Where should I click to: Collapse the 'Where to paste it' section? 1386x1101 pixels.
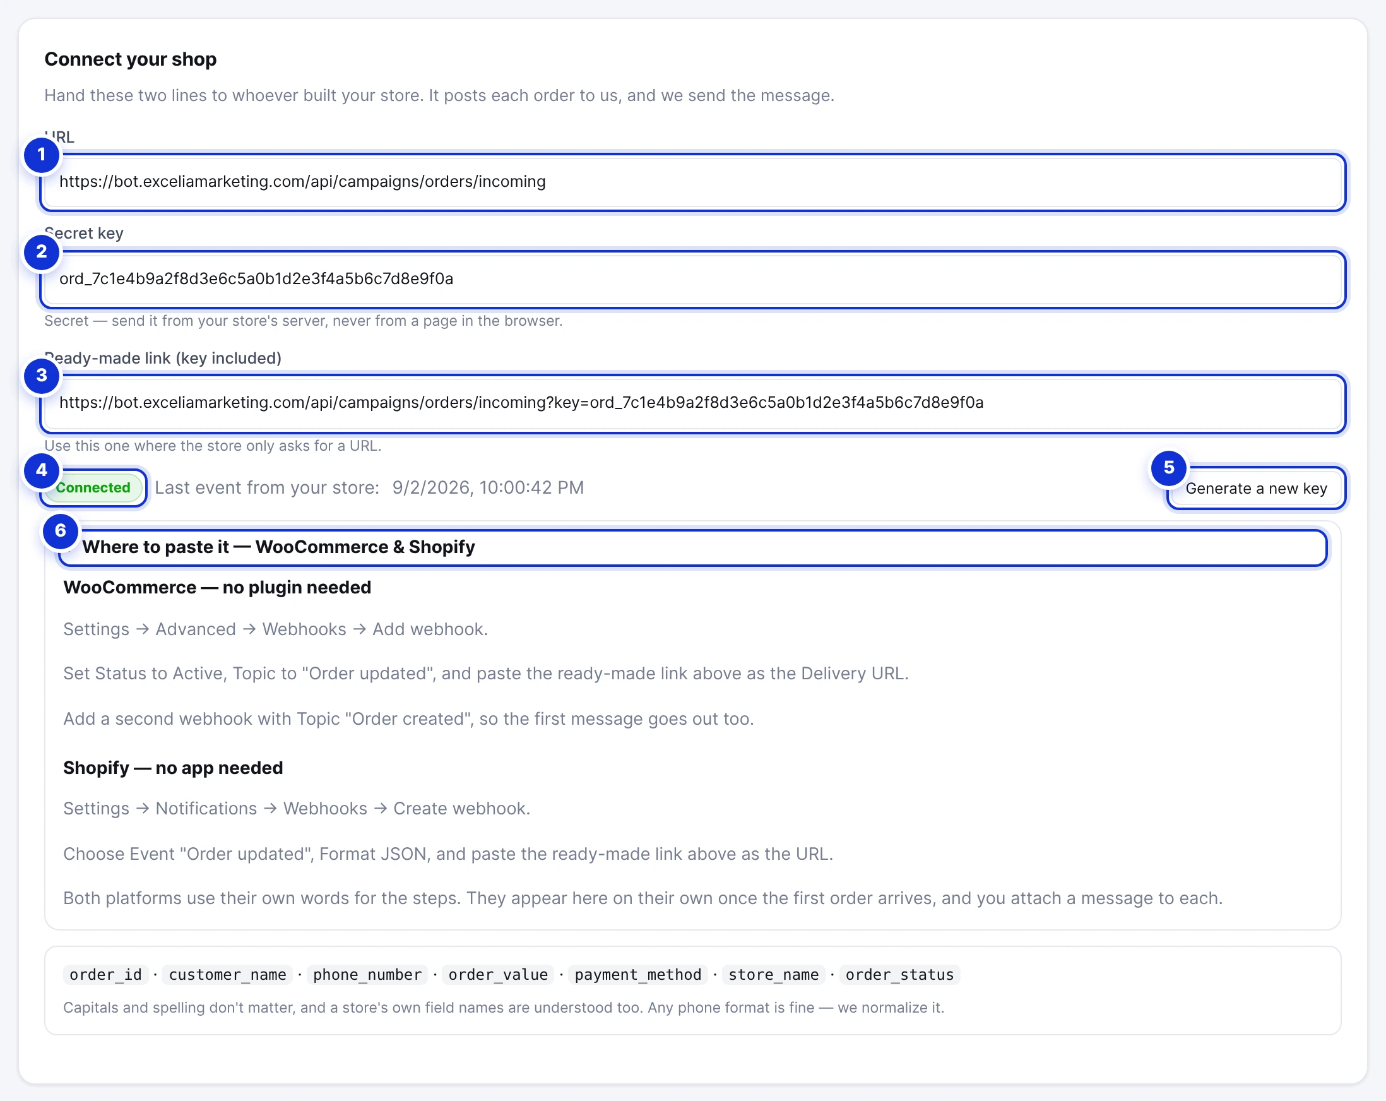tap(693, 547)
